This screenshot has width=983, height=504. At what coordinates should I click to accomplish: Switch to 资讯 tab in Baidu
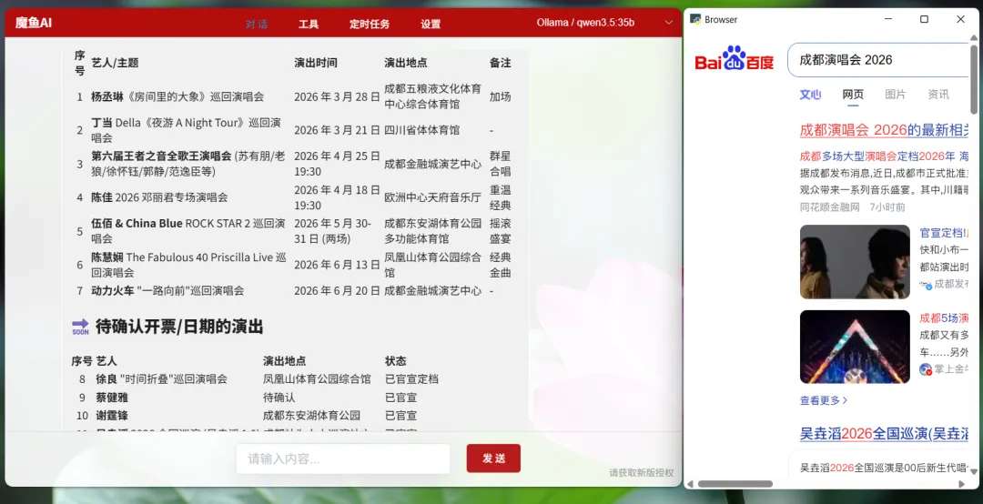coord(937,95)
